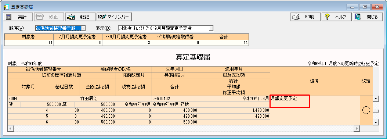This screenshot has width=387, height=139.
Task: Click the 印刷 print button
Action: click(305, 17)
